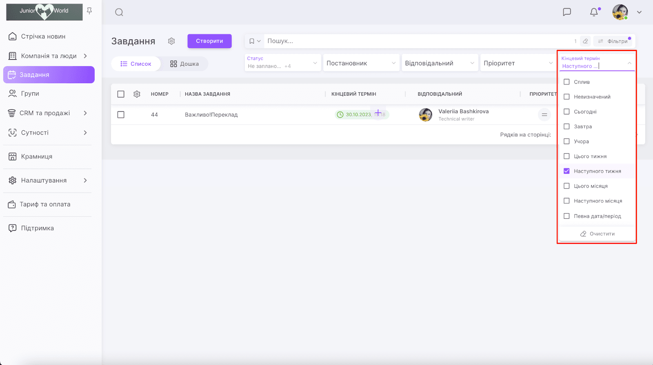Viewport: 653px width, 365px height.
Task: Click the user profile avatar
Action: click(x=620, y=12)
